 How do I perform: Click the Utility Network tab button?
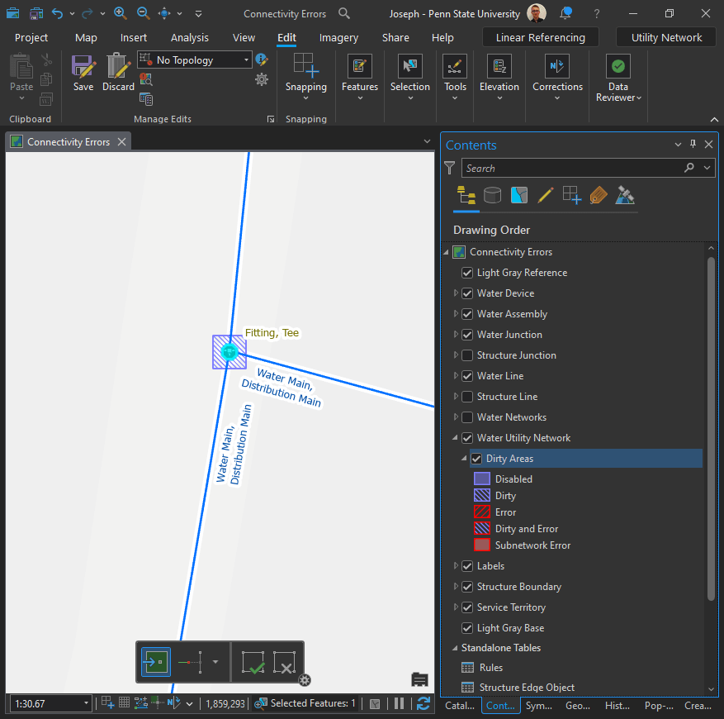coord(666,37)
